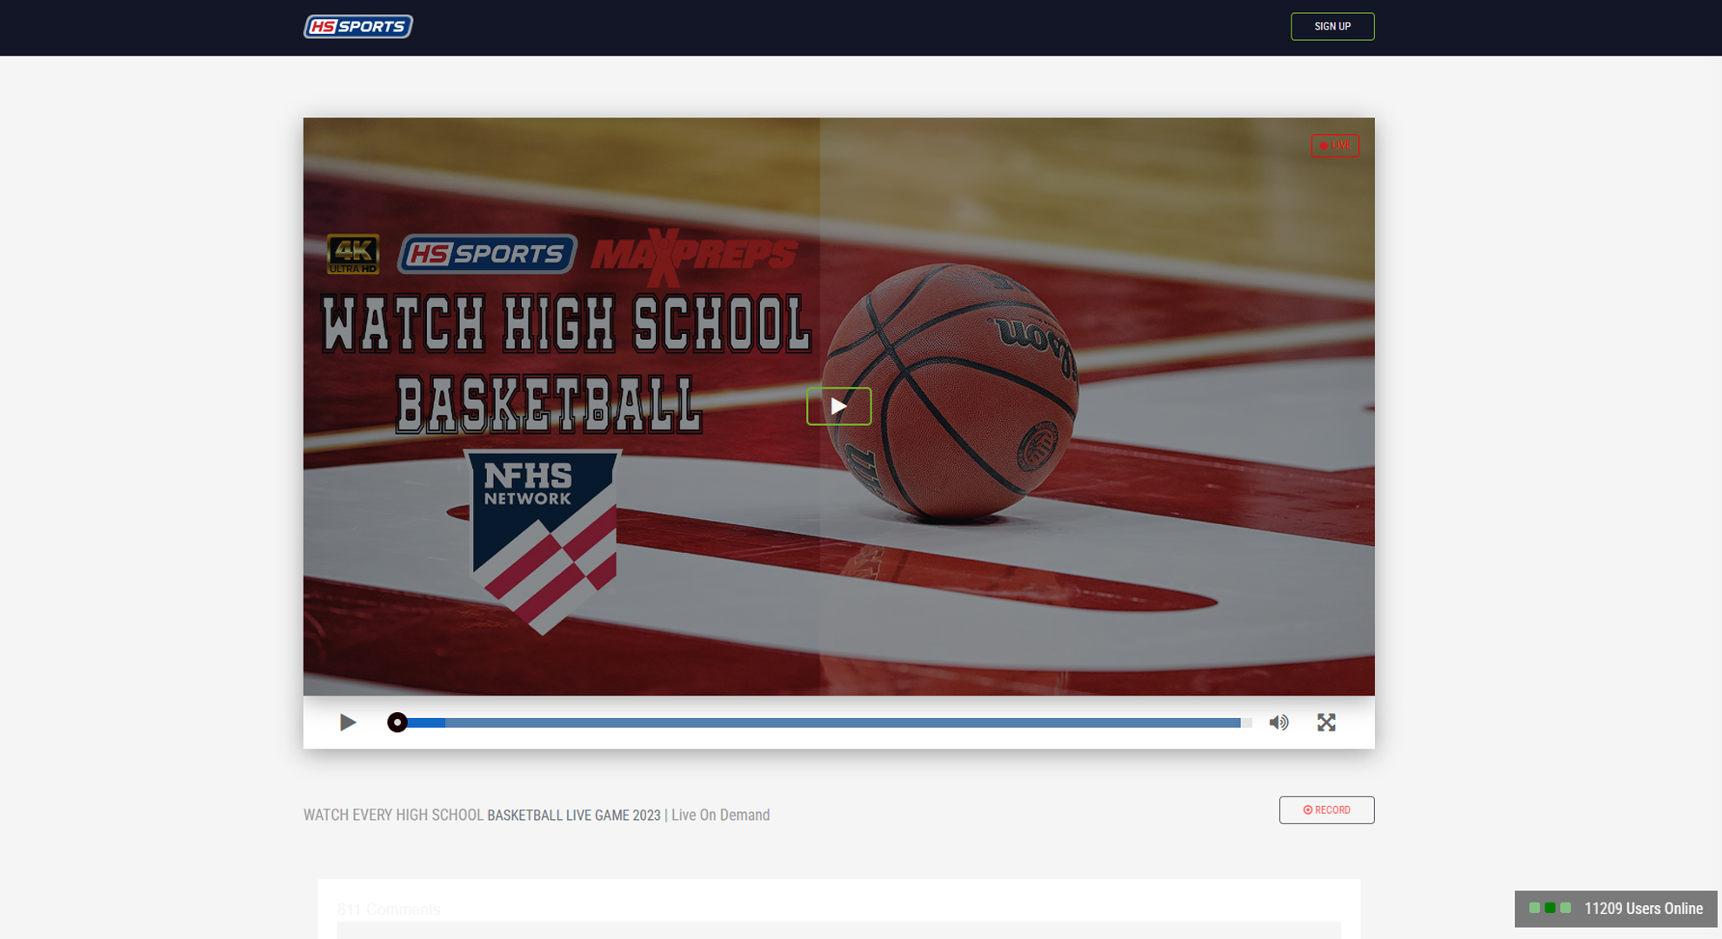Click the 811 Comments heading
The height and width of the screenshot is (939, 1722).
point(389,909)
